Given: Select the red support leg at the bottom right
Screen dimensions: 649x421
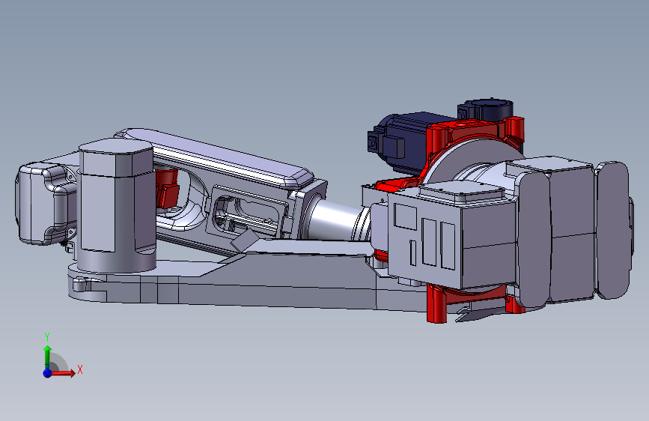Looking at the screenshot, I should (x=436, y=303).
